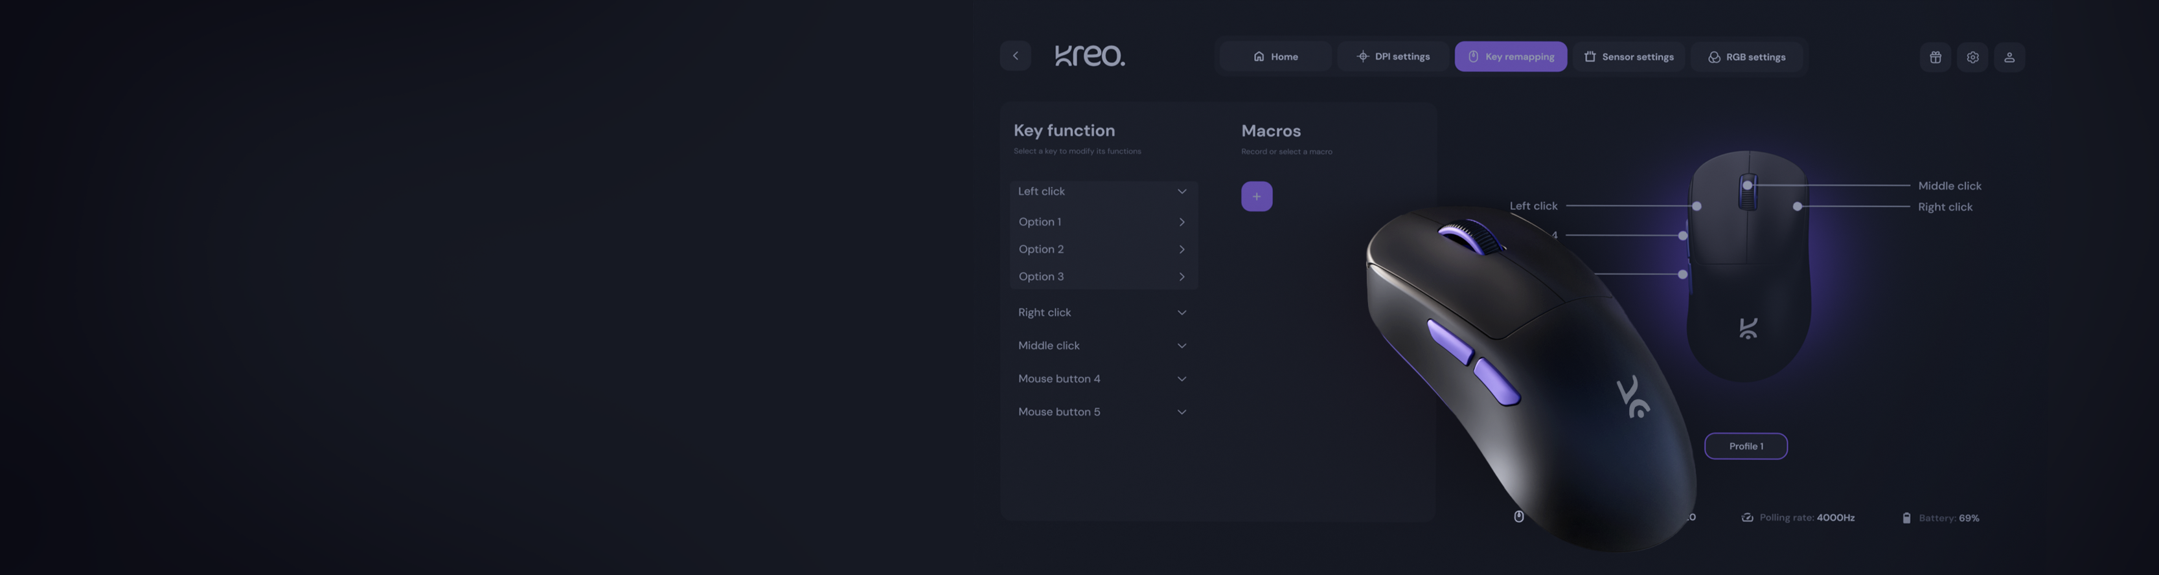Open the gift box icon
This screenshot has height=575, width=2159.
pos(1936,57)
